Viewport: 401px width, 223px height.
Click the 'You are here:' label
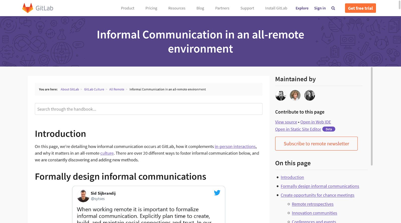coord(48,89)
